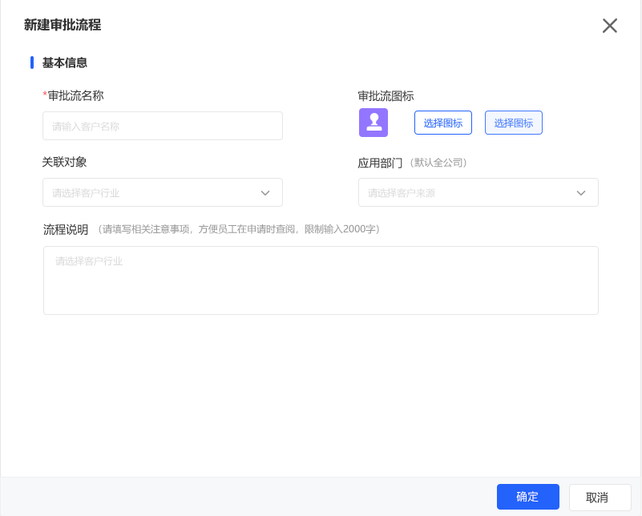Screen dimensions: 642x516
Task: Close the 新建审批流程 dialog with X
Action: click(x=610, y=26)
